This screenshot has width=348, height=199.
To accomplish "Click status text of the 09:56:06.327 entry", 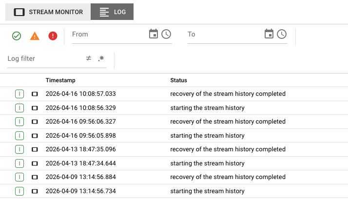I will coord(228,122).
